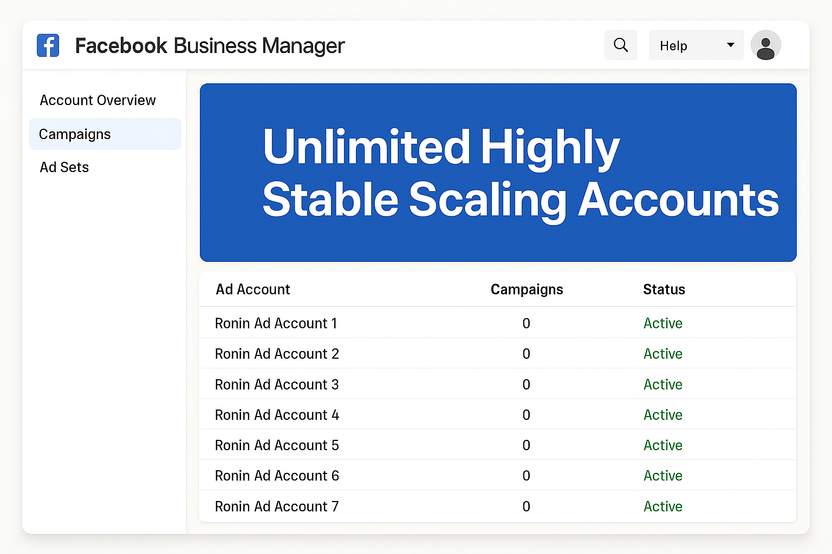The height and width of the screenshot is (554, 832).
Task: Open Ronin Ad Account 4
Action: 277,415
